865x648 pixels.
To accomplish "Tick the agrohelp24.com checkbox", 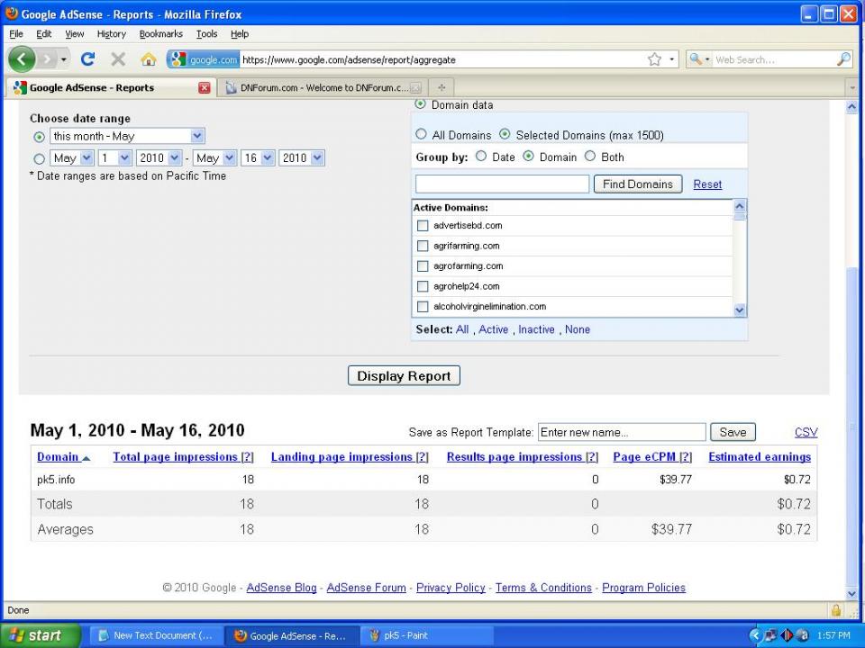I will pos(423,286).
